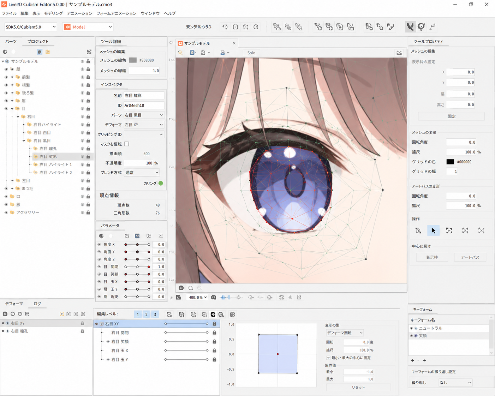The image size is (495, 396).
Task: Click the グリッドの色 black swatch
Action: pyautogui.click(x=450, y=162)
